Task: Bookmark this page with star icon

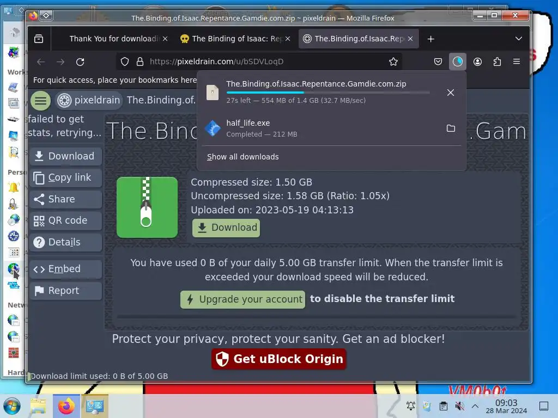Action: 393,62
